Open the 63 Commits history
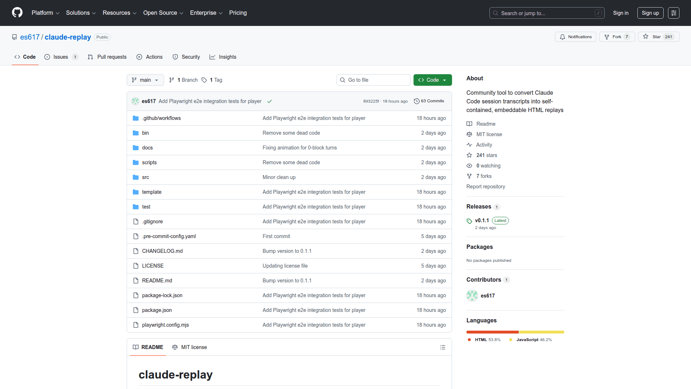 point(429,101)
